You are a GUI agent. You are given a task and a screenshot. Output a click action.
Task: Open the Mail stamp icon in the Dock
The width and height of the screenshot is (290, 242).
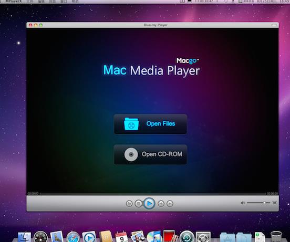57,236
